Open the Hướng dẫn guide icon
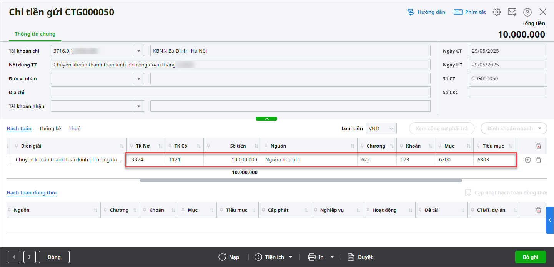 point(410,12)
